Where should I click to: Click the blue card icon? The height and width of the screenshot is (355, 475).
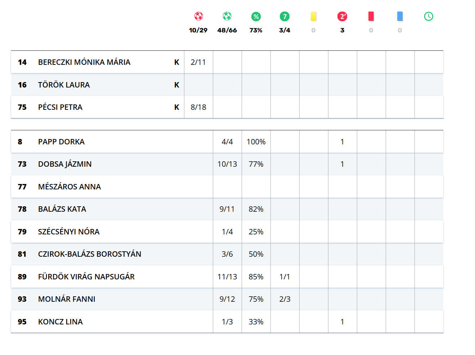tap(400, 16)
